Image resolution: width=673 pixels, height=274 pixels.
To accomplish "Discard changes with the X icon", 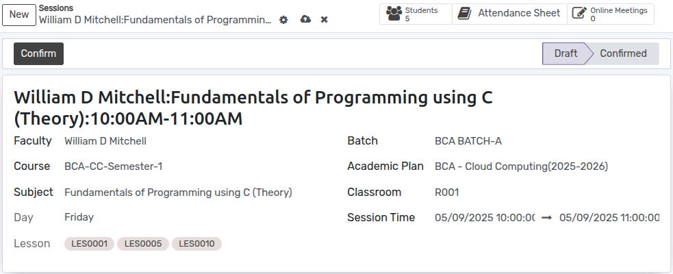I will pyautogui.click(x=325, y=20).
